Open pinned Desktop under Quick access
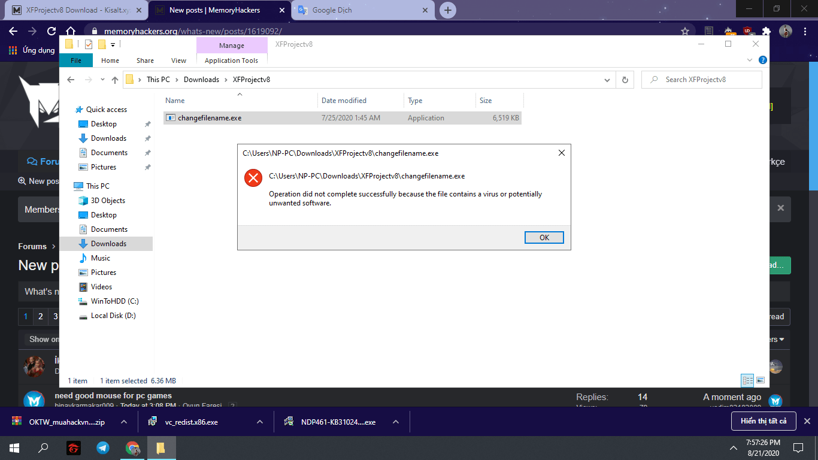The width and height of the screenshot is (818, 460). [104, 124]
